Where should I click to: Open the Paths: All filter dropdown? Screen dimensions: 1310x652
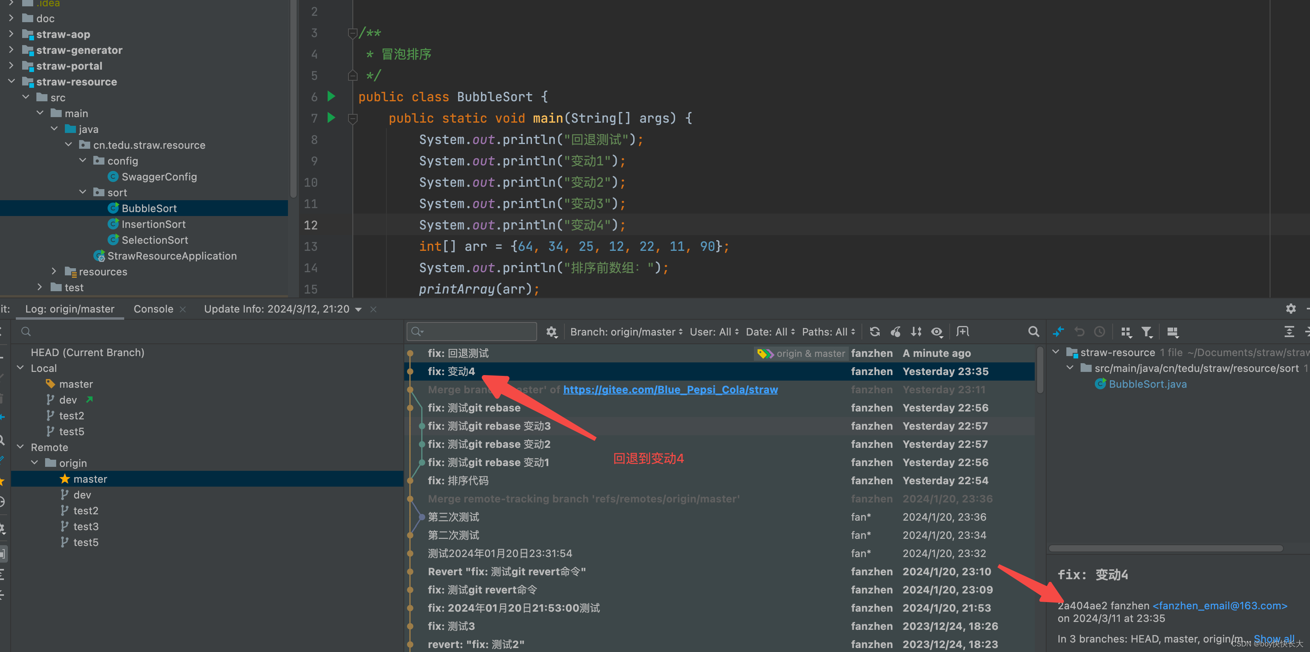[829, 332]
